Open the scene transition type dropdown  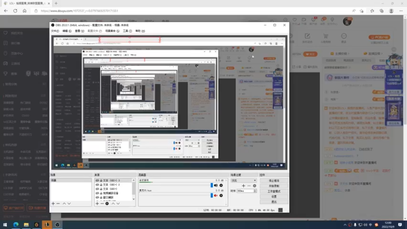point(244,181)
